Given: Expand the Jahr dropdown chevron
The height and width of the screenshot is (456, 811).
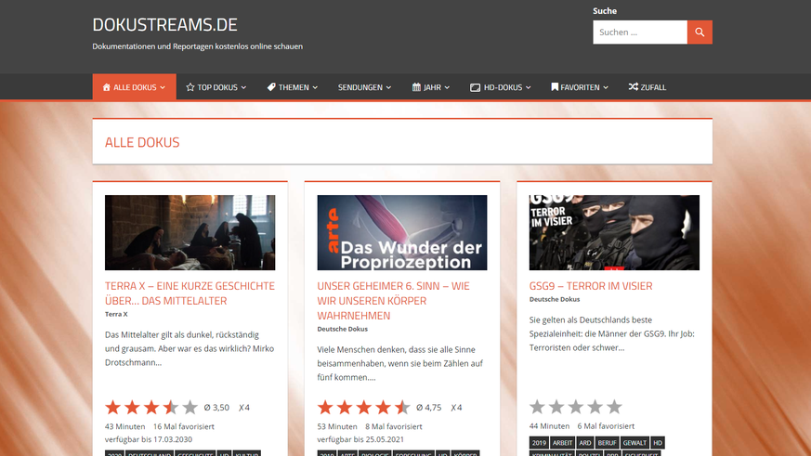Looking at the screenshot, I should [447, 88].
